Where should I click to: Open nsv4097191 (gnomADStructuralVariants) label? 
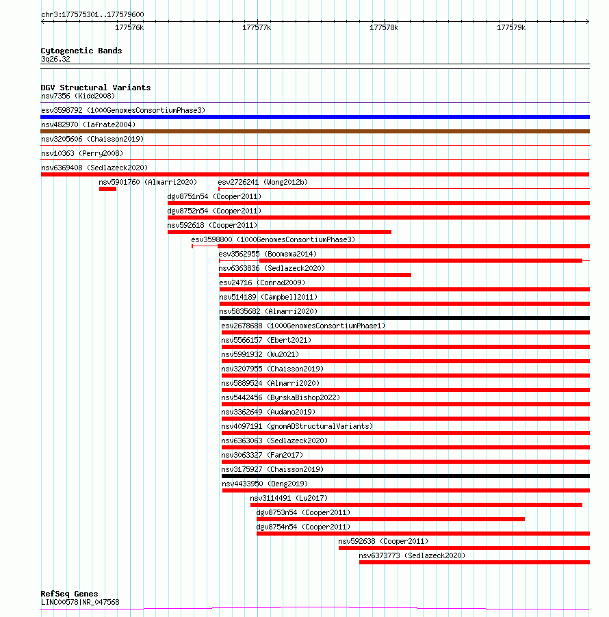pos(297,426)
